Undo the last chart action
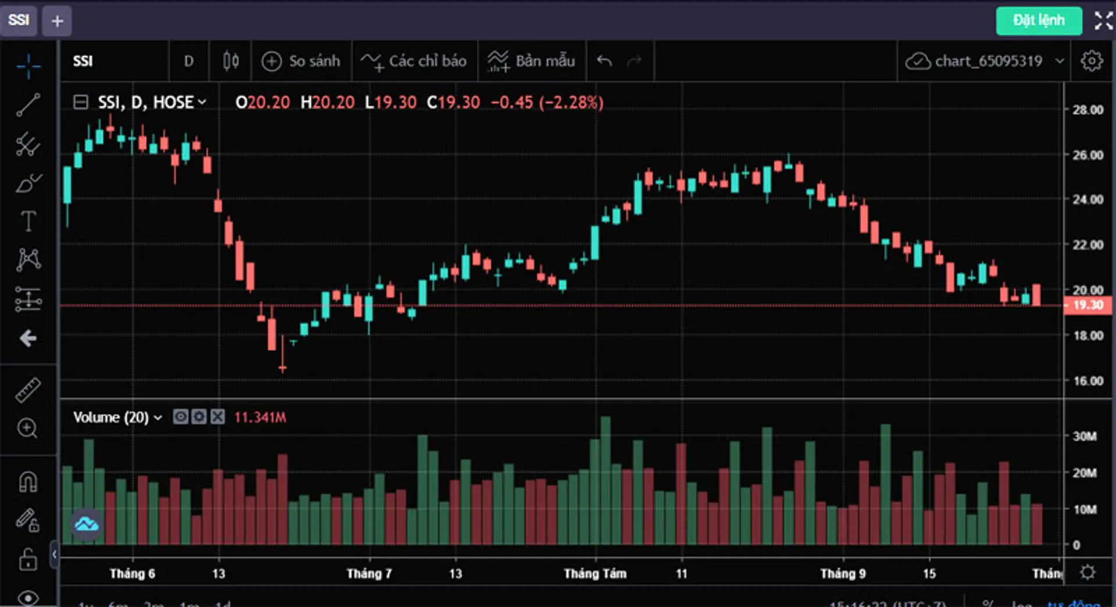Image resolution: width=1116 pixels, height=607 pixels. (x=604, y=60)
